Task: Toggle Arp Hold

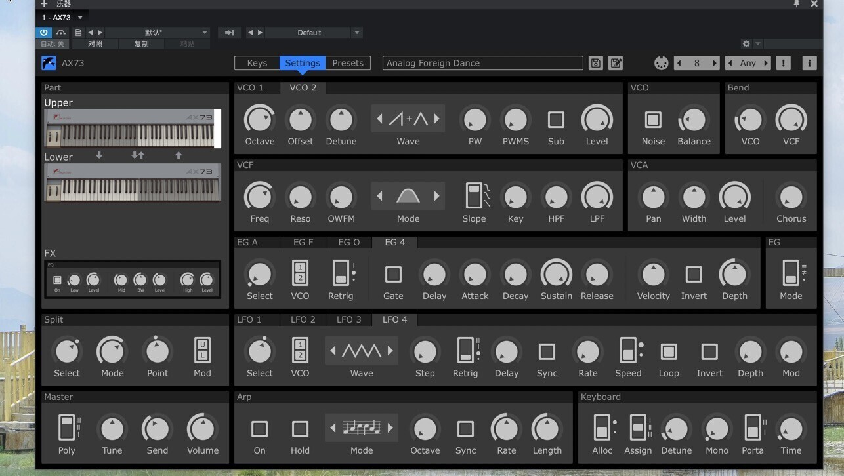Action: point(300,429)
